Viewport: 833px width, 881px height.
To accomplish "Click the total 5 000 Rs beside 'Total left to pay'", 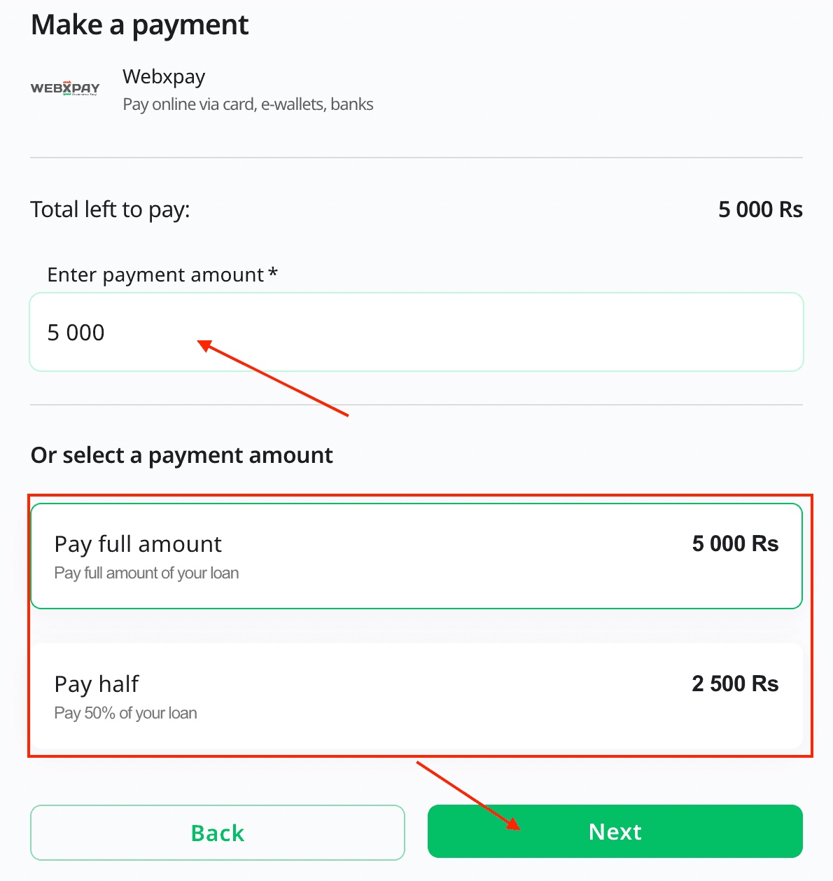I will tap(760, 209).
